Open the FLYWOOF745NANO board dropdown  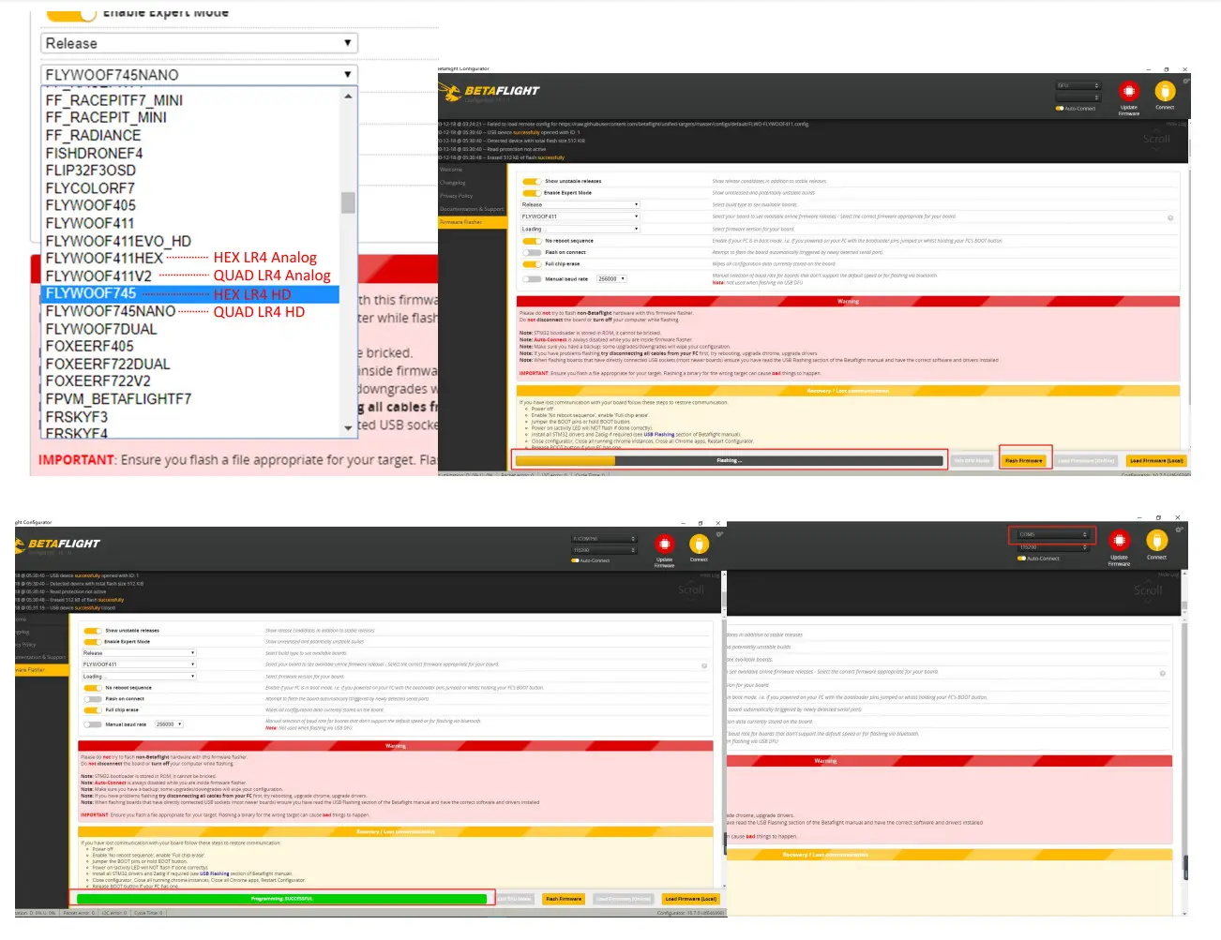click(199, 75)
